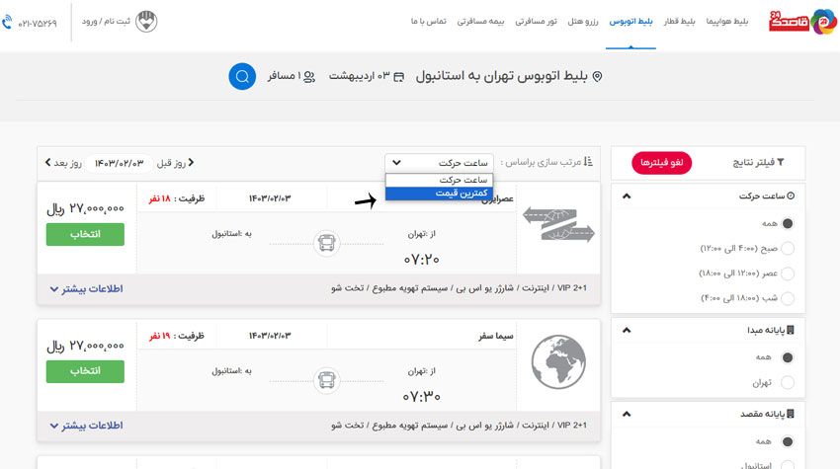The image size is (840, 469).
Task: Open the ساعت حرکت sort dropdown
Action: pos(439,162)
